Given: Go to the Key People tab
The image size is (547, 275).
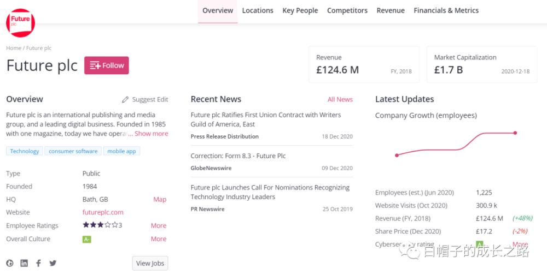Looking at the screenshot, I should [300, 10].
